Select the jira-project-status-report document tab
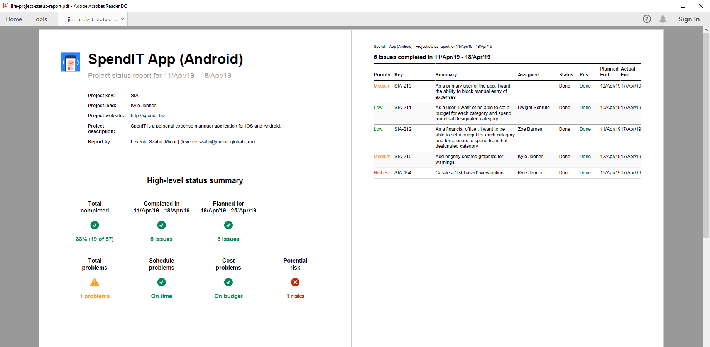The height and width of the screenshot is (347, 710). point(93,19)
